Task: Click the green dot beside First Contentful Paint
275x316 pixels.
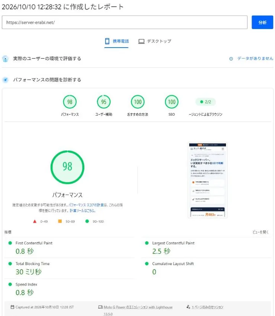Action: coord(10,243)
